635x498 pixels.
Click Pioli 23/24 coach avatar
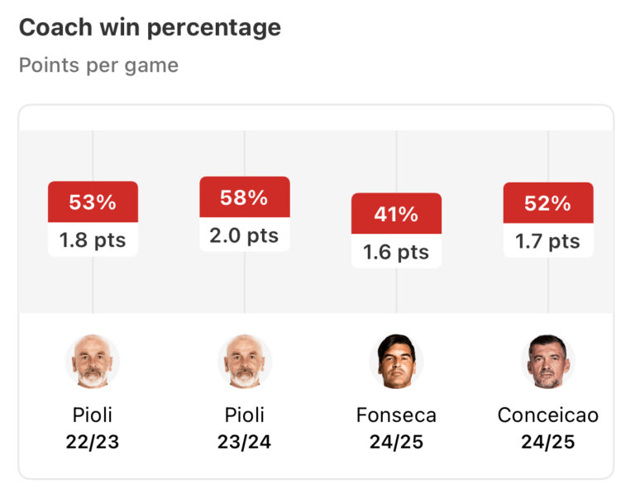pos(245,362)
